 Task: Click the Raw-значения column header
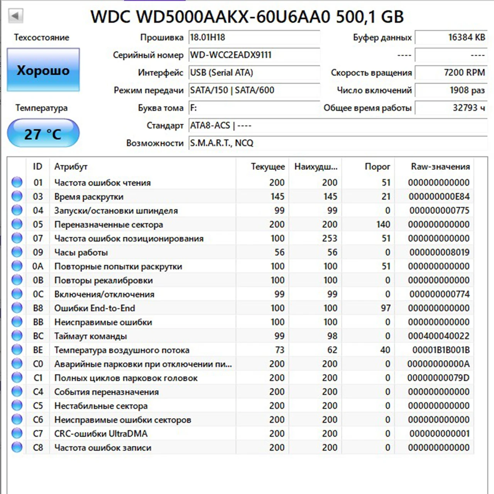point(435,166)
